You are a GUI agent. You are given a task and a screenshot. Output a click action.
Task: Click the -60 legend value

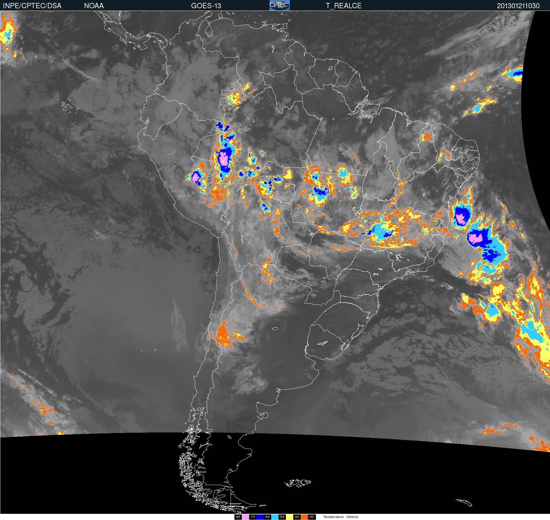pos(267,517)
